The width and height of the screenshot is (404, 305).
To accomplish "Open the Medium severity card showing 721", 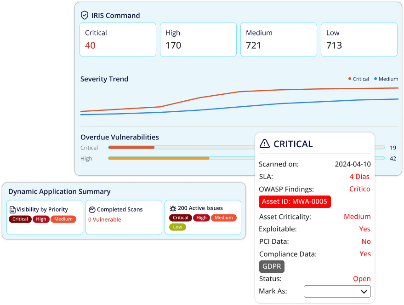I will (x=279, y=40).
